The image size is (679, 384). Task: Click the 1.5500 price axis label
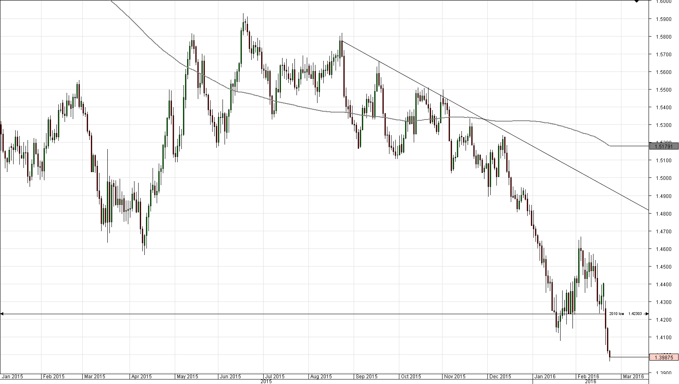click(x=664, y=90)
